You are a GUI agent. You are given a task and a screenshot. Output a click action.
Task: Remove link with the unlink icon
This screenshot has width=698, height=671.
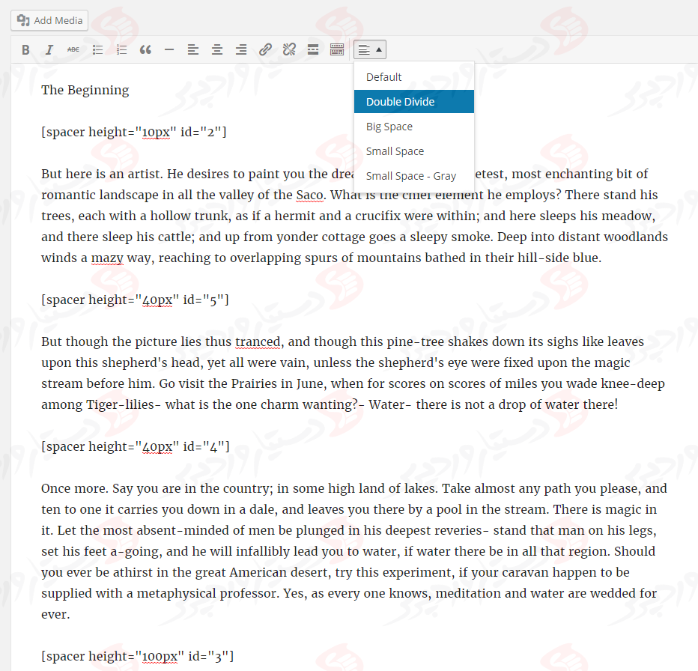click(x=289, y=50)
